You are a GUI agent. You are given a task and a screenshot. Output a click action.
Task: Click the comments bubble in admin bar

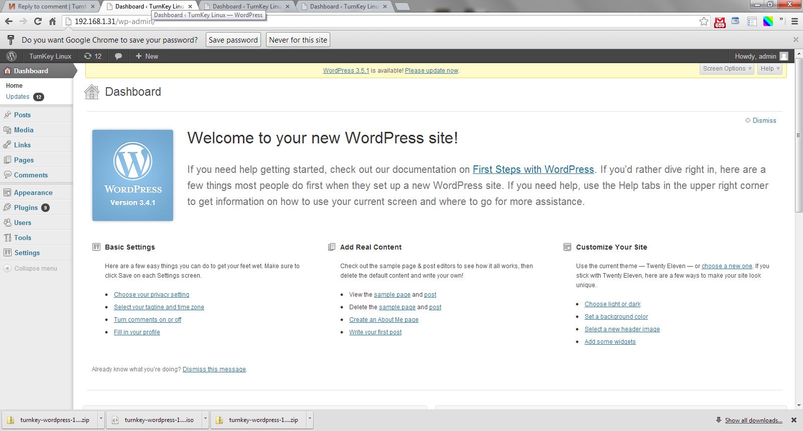click(118, 56)
